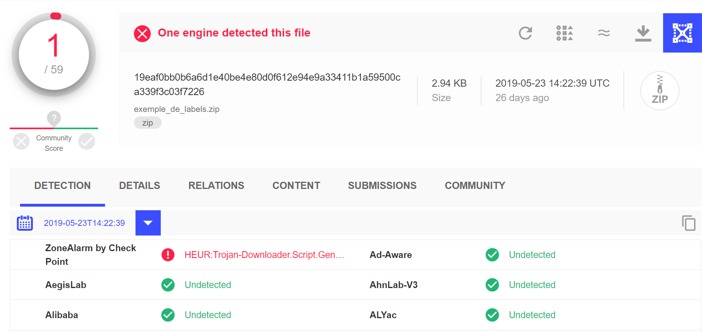Switch to the DETAILS tab
Image resolution: width=702 pixels, height=333 pixels.
click(139, 185)
